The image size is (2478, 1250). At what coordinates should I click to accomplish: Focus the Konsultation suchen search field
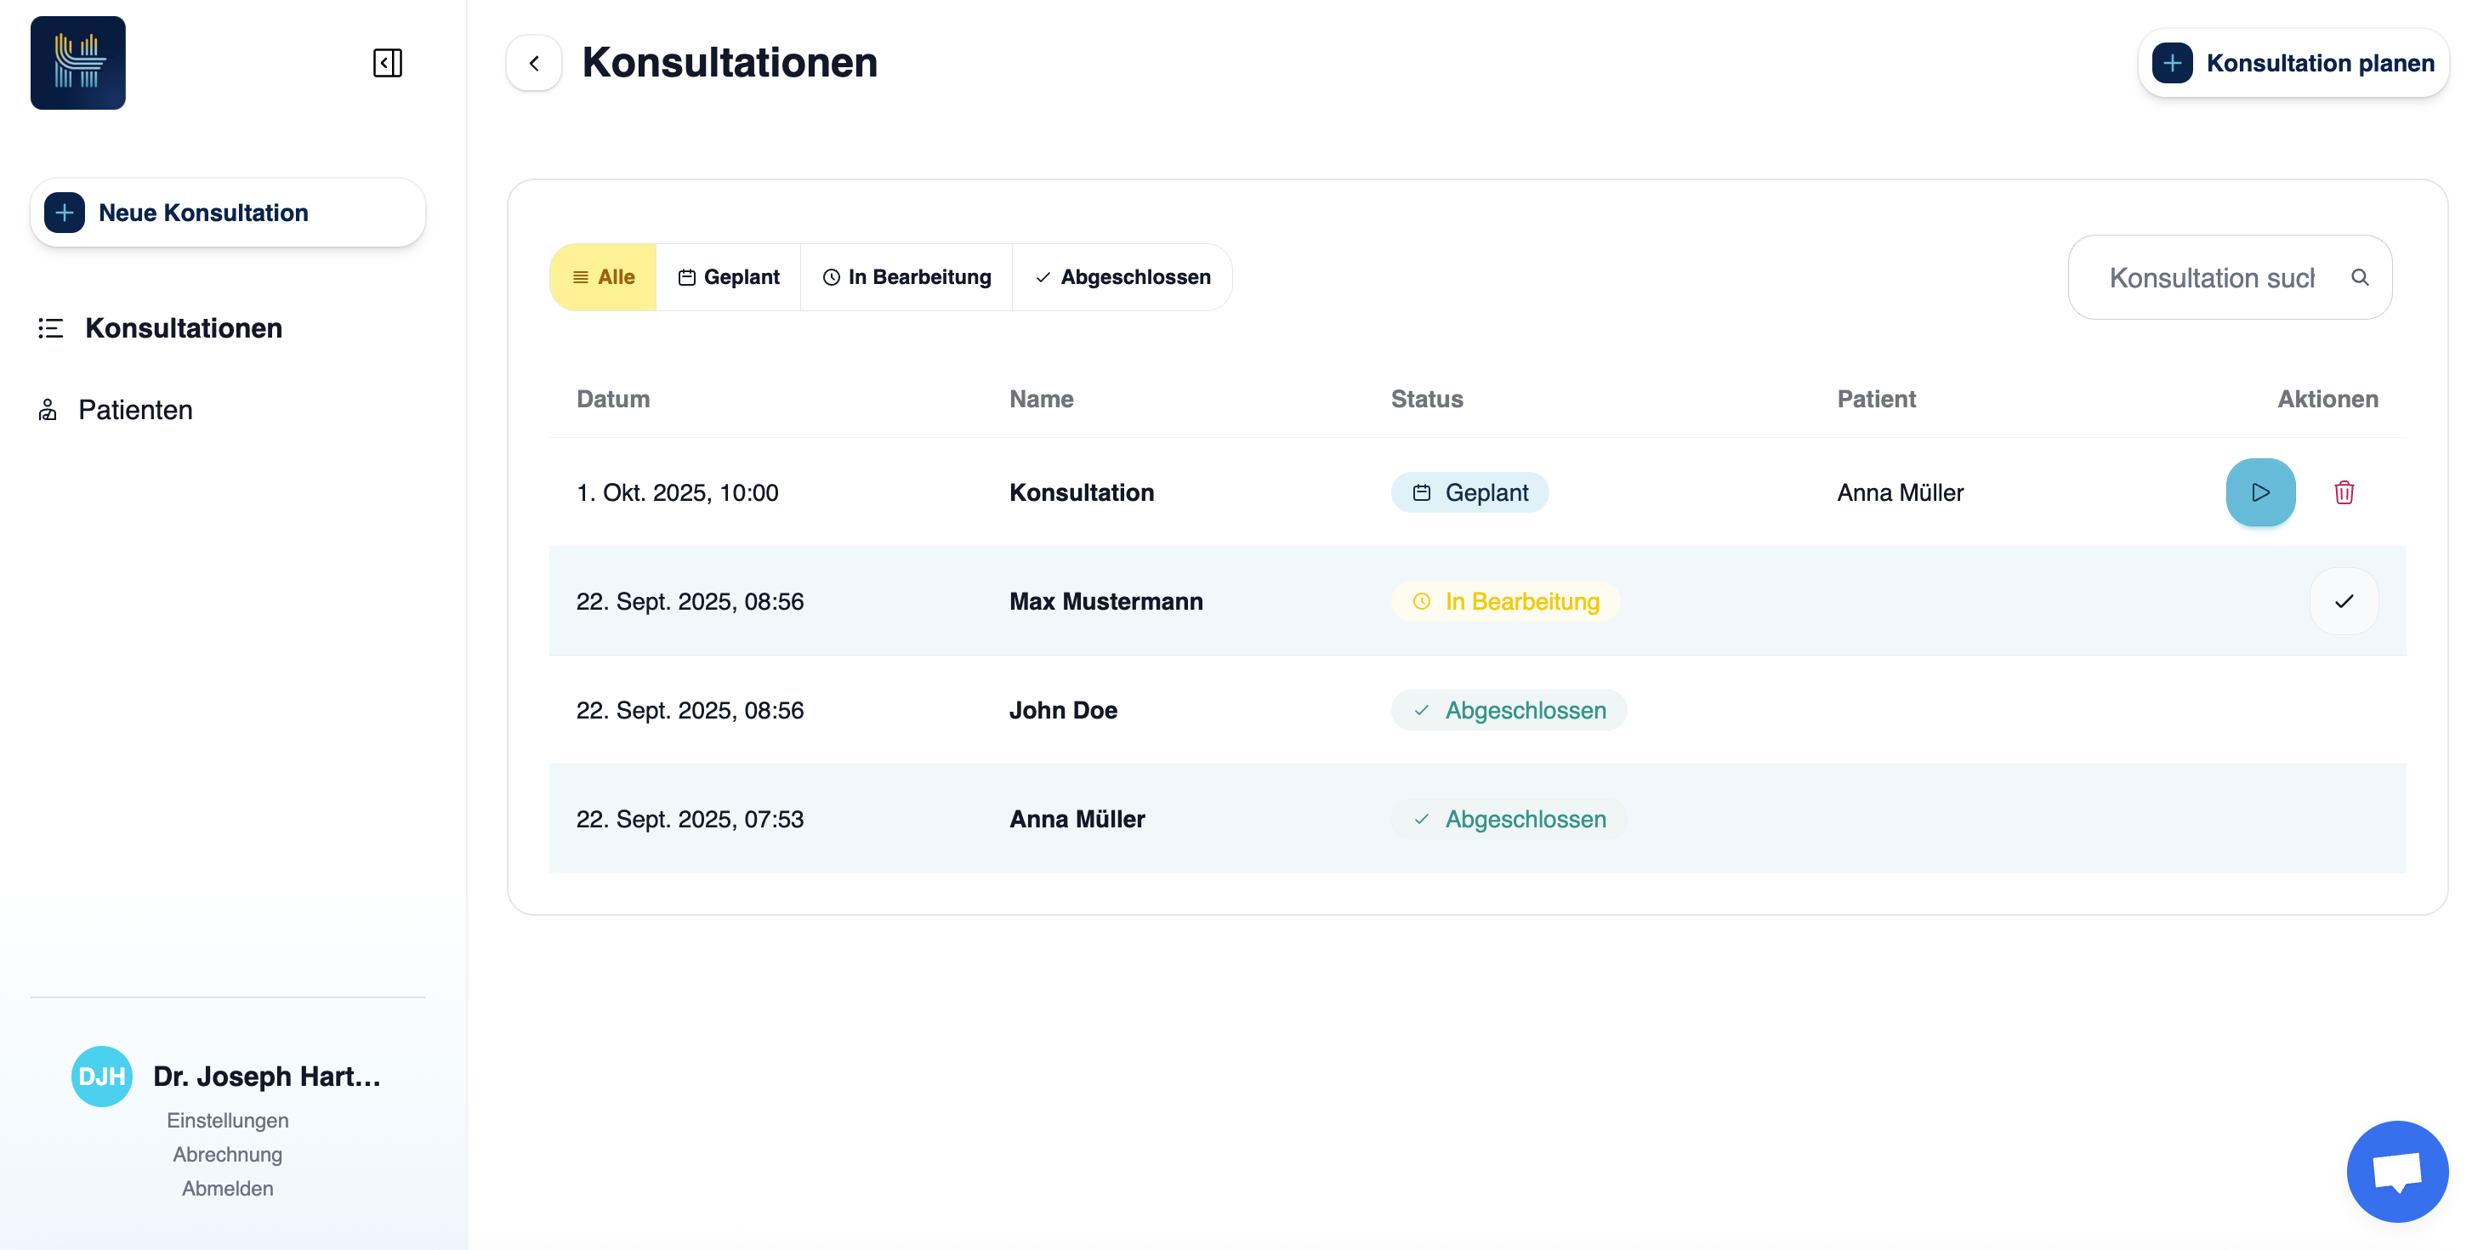[2211, 277]
